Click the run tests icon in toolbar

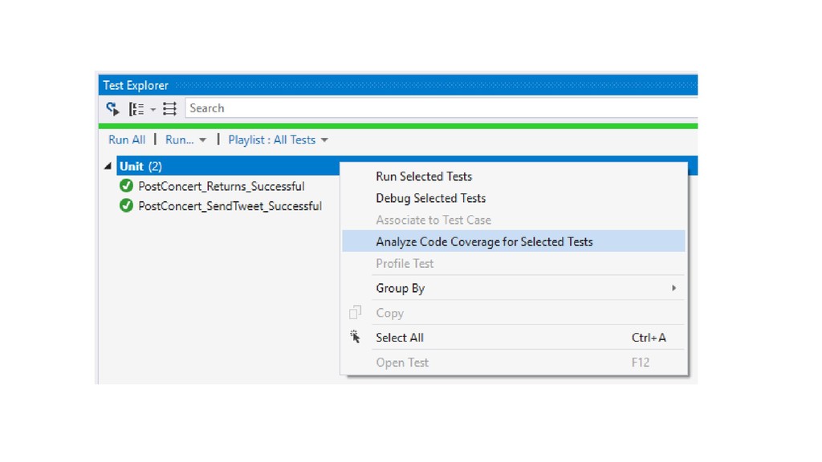pyautogui.click(x=112, y=108)
